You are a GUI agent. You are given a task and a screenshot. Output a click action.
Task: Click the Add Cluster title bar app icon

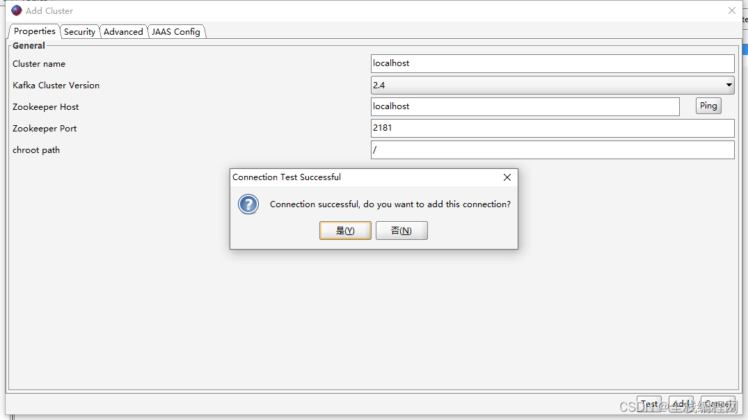[17, 10]
